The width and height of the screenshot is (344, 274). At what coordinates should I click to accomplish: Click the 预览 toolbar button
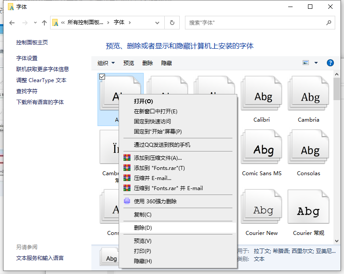pyautogui.click(x=129, y=63)
